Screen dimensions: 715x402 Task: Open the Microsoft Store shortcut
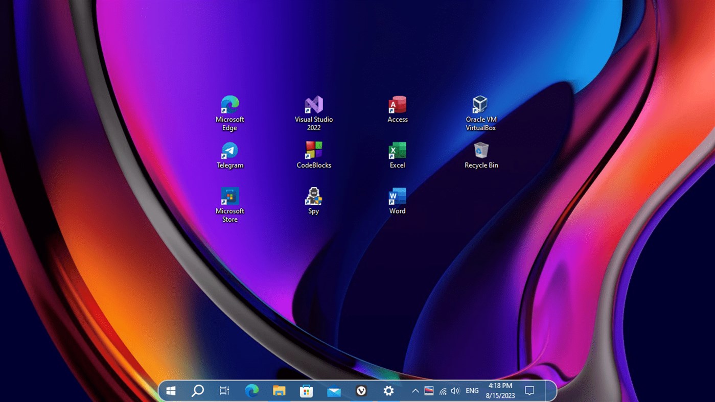[229, 197]
